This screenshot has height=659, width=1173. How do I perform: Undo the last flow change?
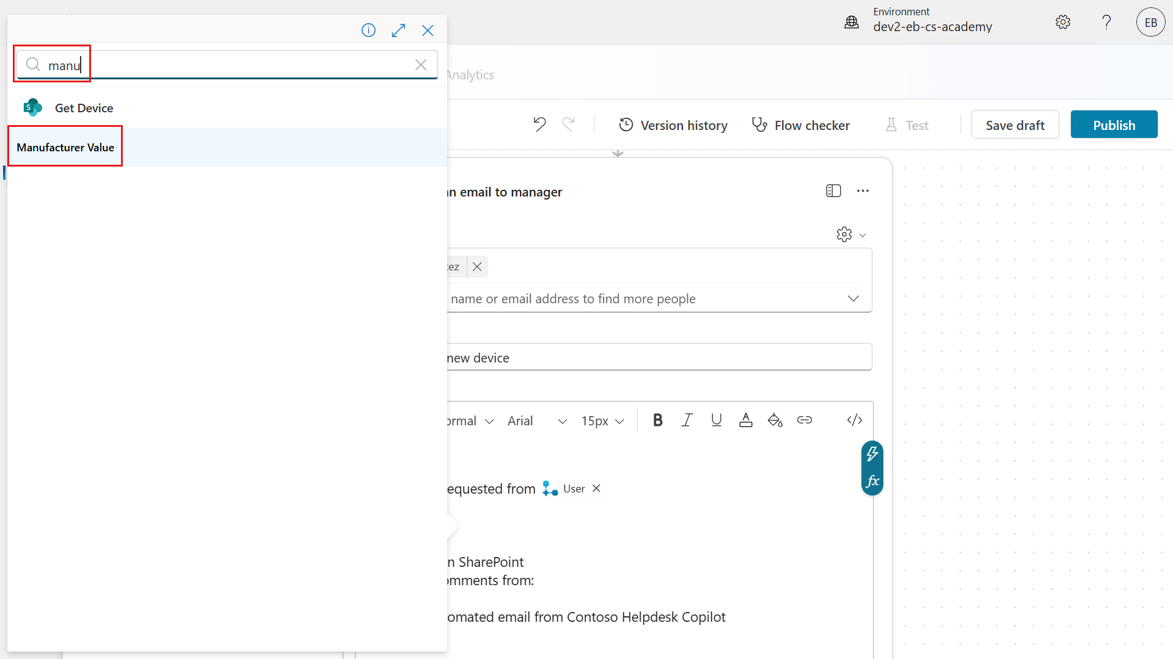[x=539, y=124]
